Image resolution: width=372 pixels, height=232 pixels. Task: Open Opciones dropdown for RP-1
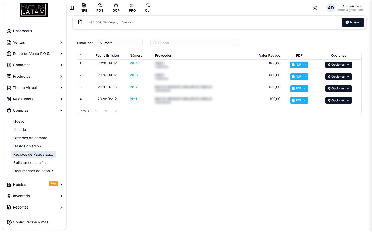(x=338, y=100)
